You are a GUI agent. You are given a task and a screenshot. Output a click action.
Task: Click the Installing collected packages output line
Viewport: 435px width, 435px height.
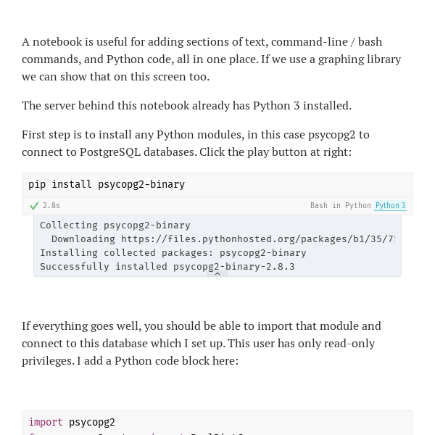coord(173,253)
